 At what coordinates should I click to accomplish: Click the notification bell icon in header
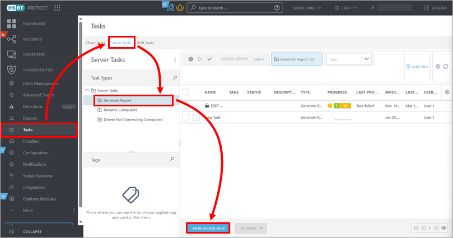pyautogui.click(x=180, y=8)
